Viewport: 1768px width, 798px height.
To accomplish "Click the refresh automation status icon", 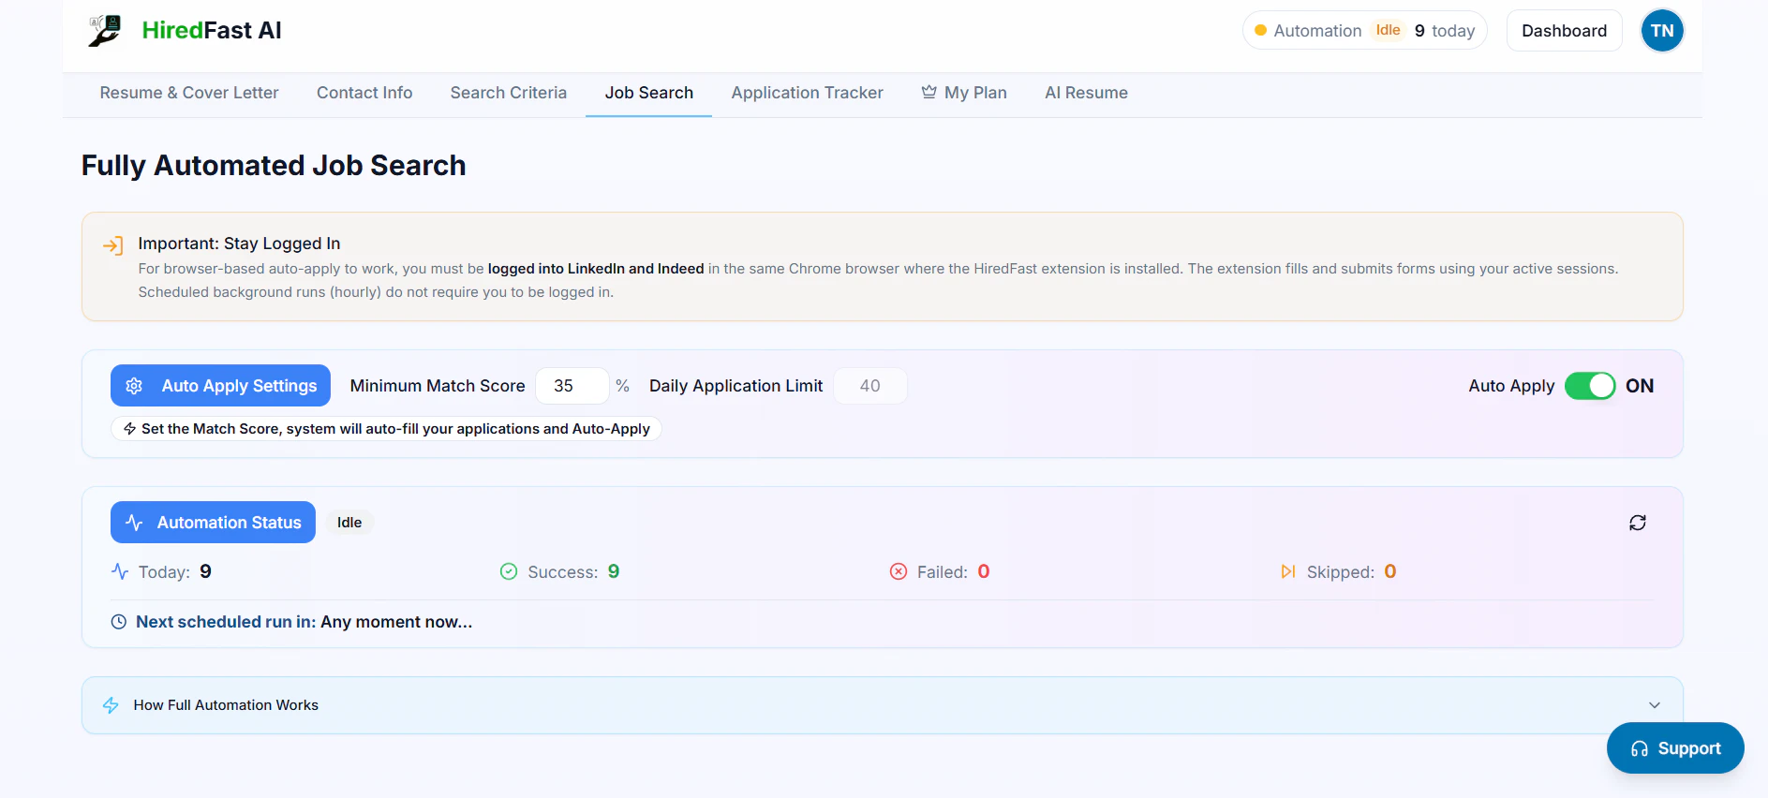I will [1638, 523].
